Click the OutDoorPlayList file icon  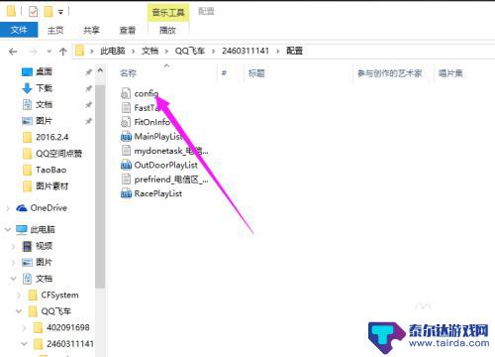coord(126,165)
